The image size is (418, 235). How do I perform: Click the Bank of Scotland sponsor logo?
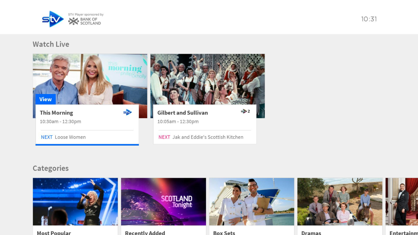pyautogui.click(x=85, y=20)
